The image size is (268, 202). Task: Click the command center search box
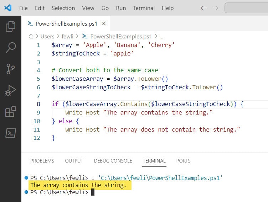click(x=246, y=8)
